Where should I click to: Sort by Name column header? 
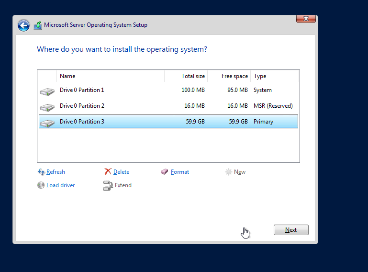click(x=111, y=76)
